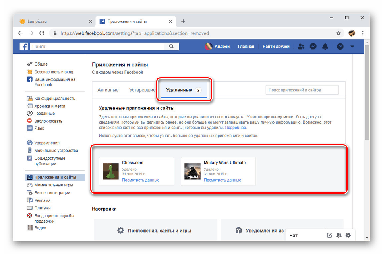Click the Чат bar label
This screenshot has width=383, height=254.
pos(293,235)
